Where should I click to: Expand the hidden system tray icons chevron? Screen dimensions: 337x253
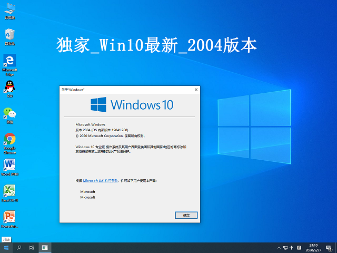click(x=279, y=248)
